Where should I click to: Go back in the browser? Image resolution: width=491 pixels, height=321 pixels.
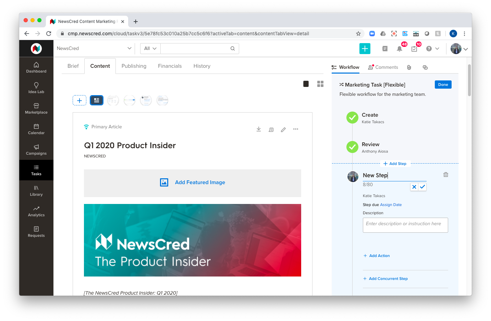coord(27,34)
